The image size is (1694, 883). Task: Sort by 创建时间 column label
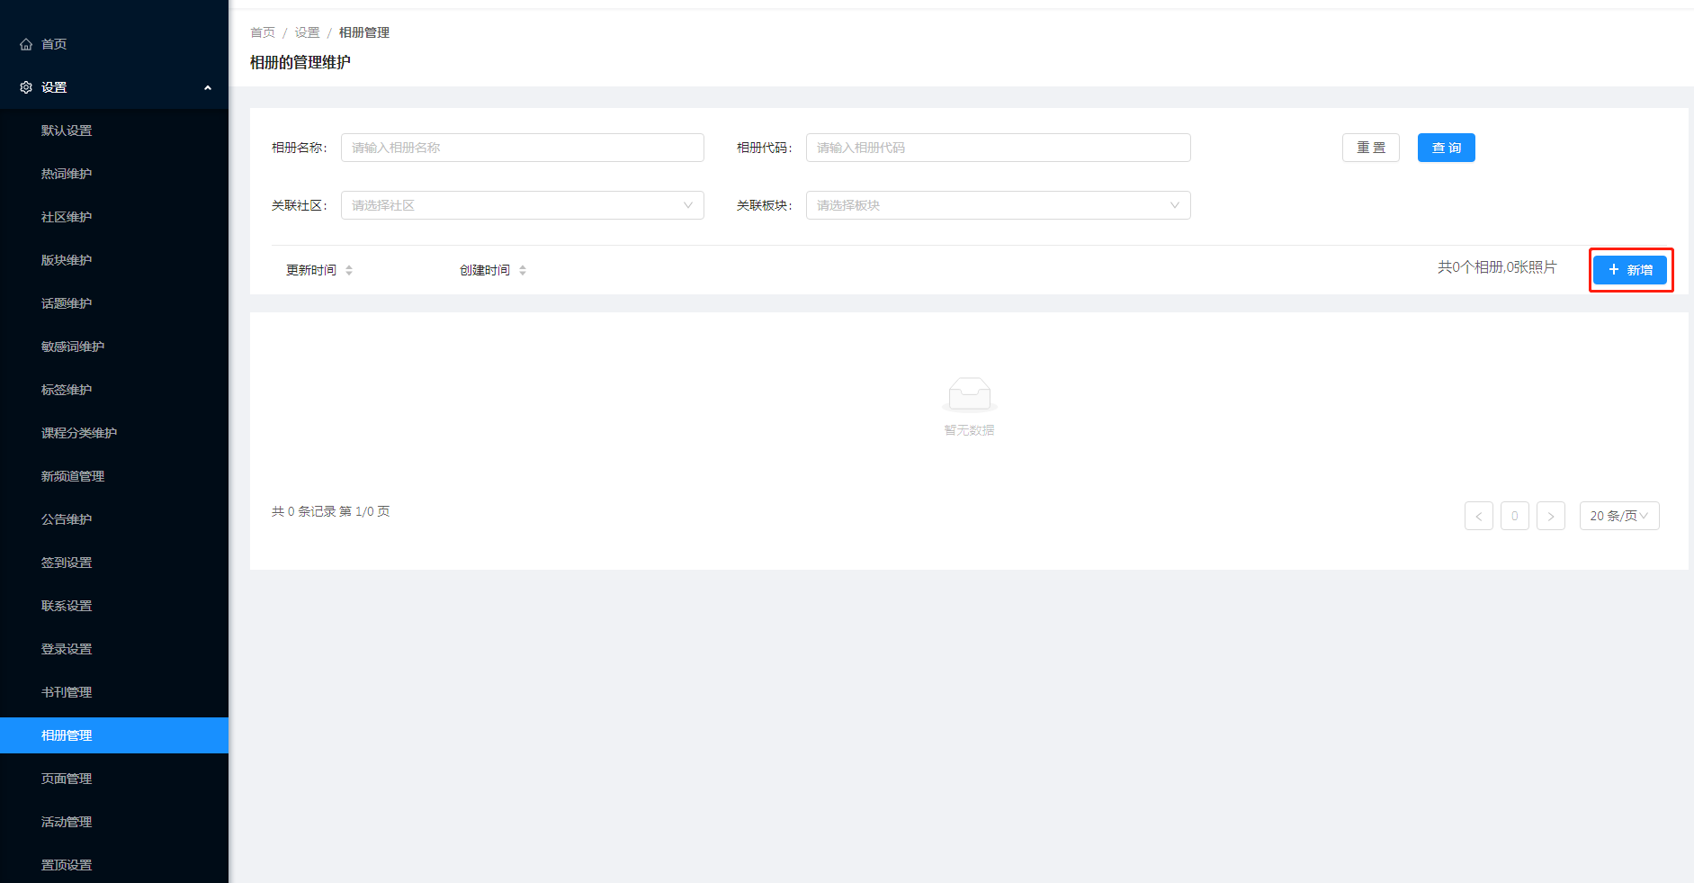pos(485,270)
